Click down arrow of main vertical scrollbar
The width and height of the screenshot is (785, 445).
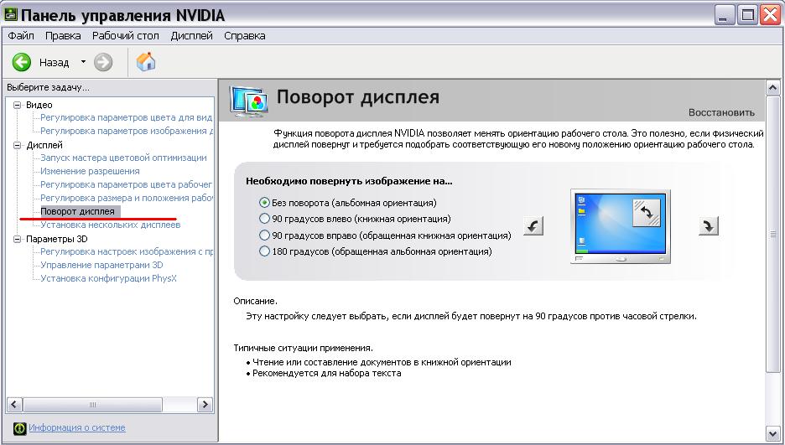(x=772, y=433)
